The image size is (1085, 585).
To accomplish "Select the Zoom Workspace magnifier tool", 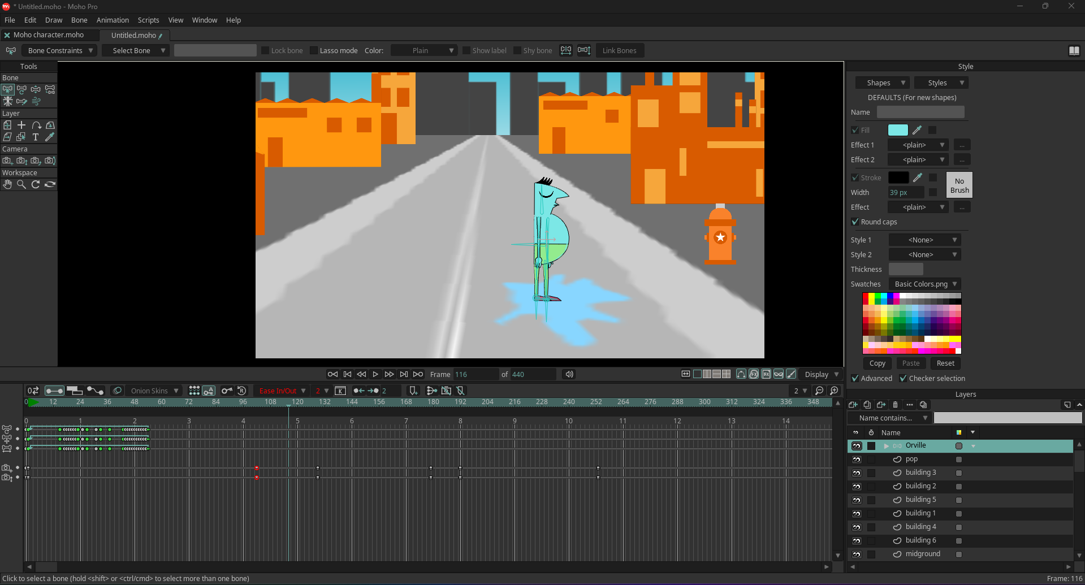I will tap(21, 184).
